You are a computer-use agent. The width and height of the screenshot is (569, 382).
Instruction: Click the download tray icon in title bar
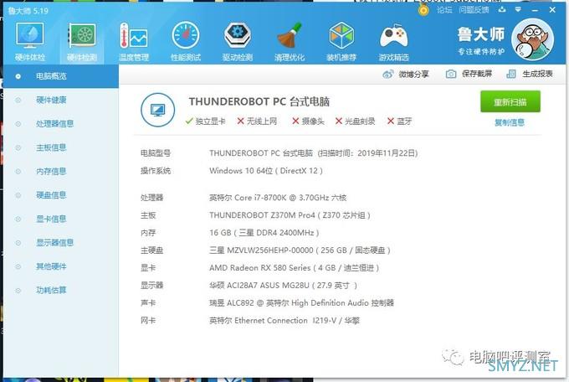click(x=502, y=9)
